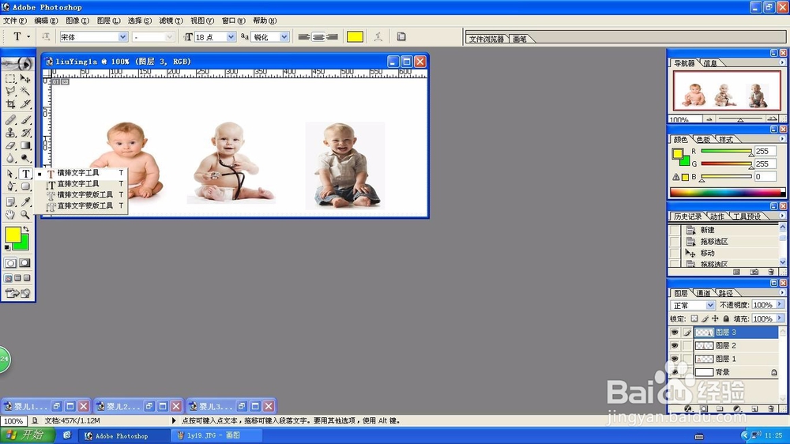Toggle text orientation button in options bar
Screen dimensions: 790x444
(46, 36)
